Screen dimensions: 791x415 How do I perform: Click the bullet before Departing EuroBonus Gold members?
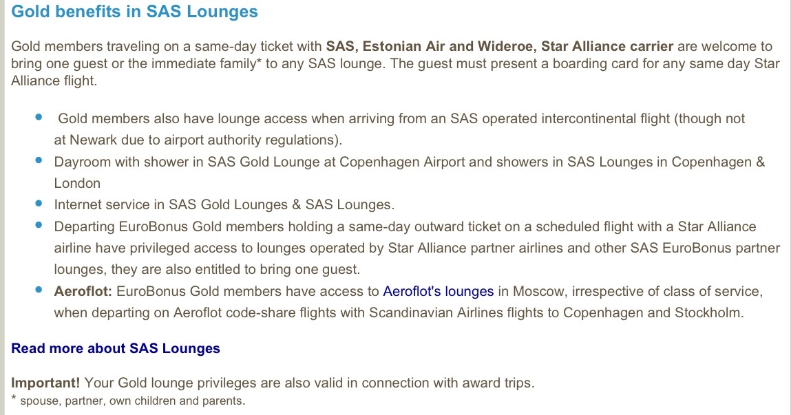click(x=39, y=225)
